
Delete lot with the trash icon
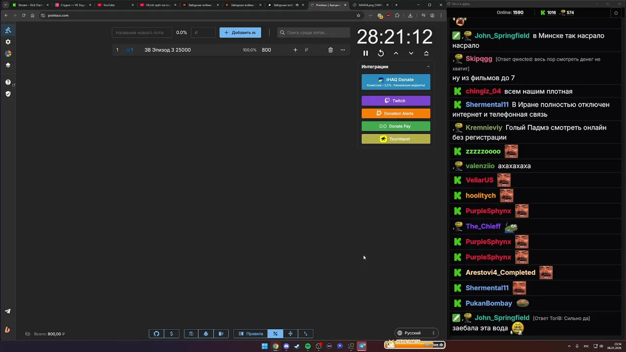[x=331, y=50]
